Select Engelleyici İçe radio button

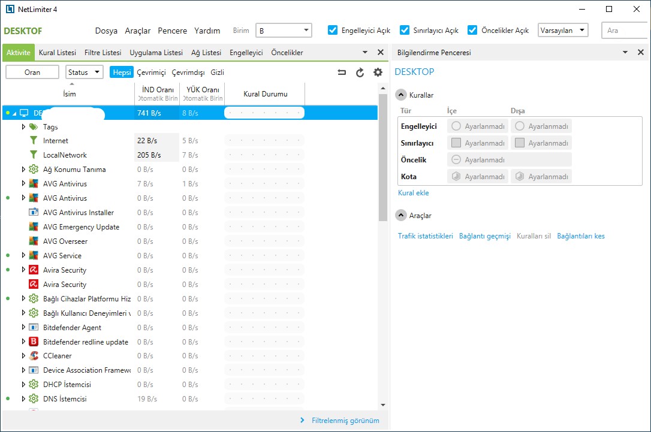[x=456, y=126]
